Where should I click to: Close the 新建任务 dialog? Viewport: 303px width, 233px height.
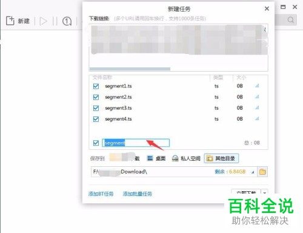[267, 8]
